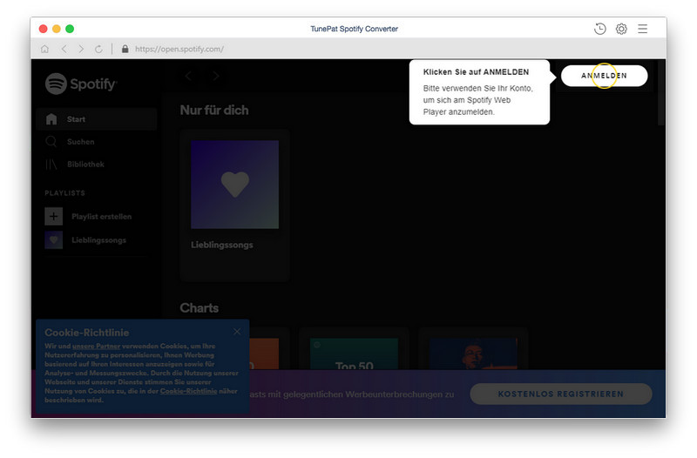
Task: Click the Nur für dich heading
Action: pos(214,111)
